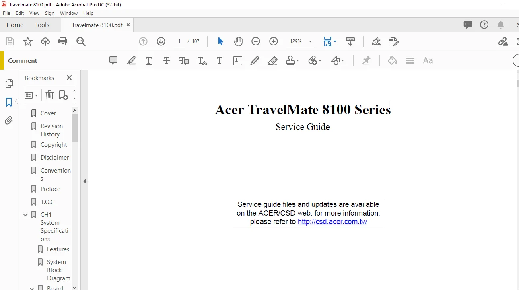
Task: Click the fill color bucket
Action: 393,60
